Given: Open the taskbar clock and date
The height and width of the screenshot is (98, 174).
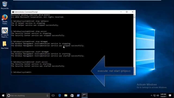Looking at the screenshot, I should (x=163, y=96).
